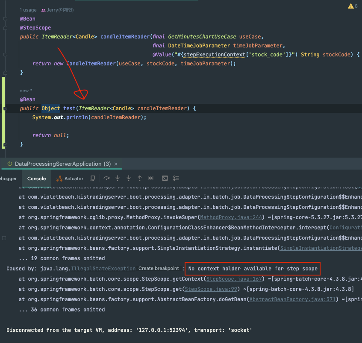Viewport: 362px width, 343px height.
Task: Click '... 36 common frames omitted' line
Action: (x=62, y=310)
